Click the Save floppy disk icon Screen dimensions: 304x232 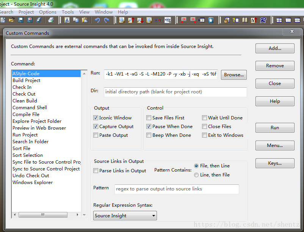pyautogui.click(x=21, y=20)
